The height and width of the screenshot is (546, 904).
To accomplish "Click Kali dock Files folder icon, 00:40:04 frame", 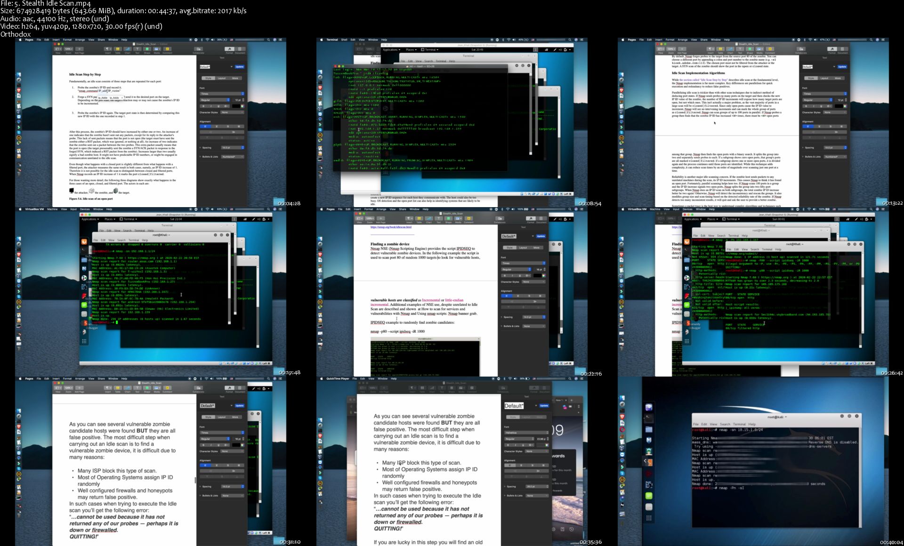I will tap(649, 429).
